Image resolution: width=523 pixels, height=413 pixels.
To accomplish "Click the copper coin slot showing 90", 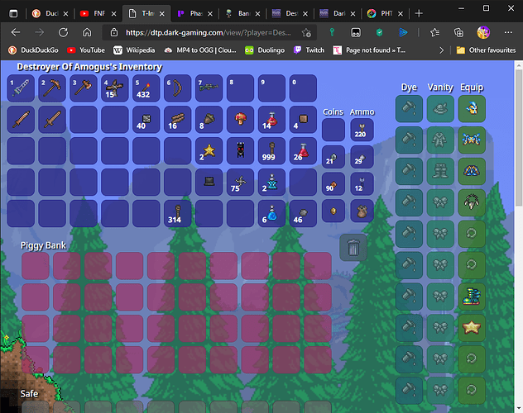I will pyautogui.click(x=333, y=183).
